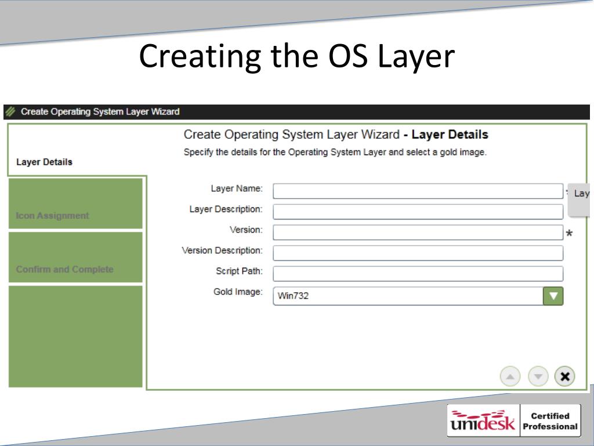Click the Unidesk stripes icon in title bar
The width and height of the screenshot is (594, 446).
[x=10, y=111]
